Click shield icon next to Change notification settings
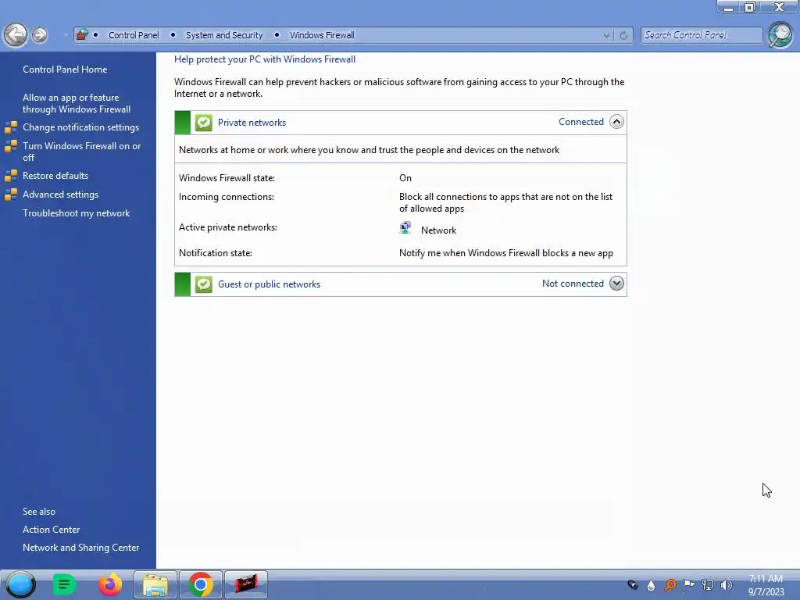This screenshot has height=600, width=800. tap(11, 127)
